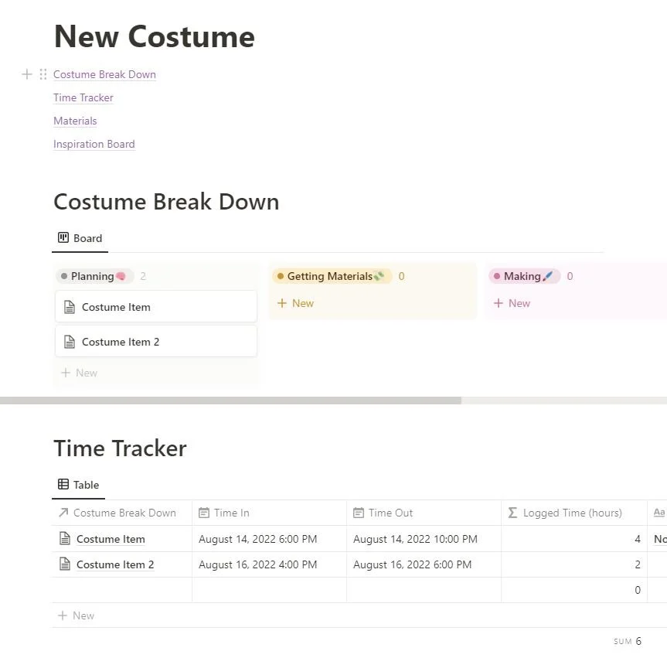Open the Costume Item card in Planning
This screenshot has height=658, width=667.
[x=156, y=307]
